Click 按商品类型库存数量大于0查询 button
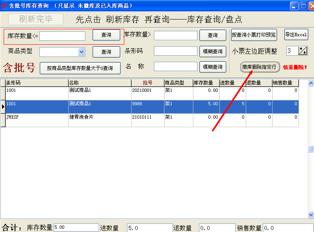Screen dimensions: 314x232 point(80,68)
